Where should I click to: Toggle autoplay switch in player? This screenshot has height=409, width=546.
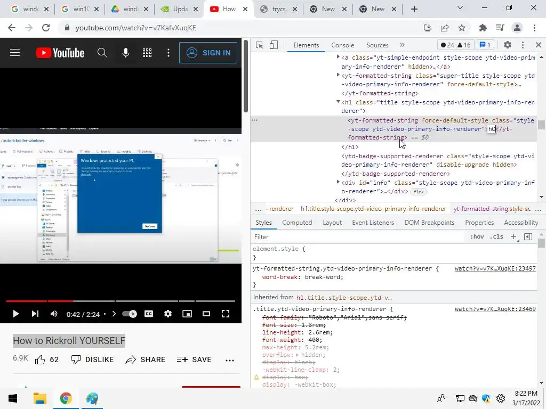tap(129, 314)
